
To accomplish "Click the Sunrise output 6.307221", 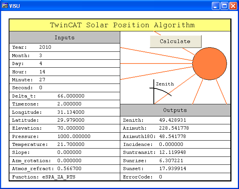I will [171, 161].
